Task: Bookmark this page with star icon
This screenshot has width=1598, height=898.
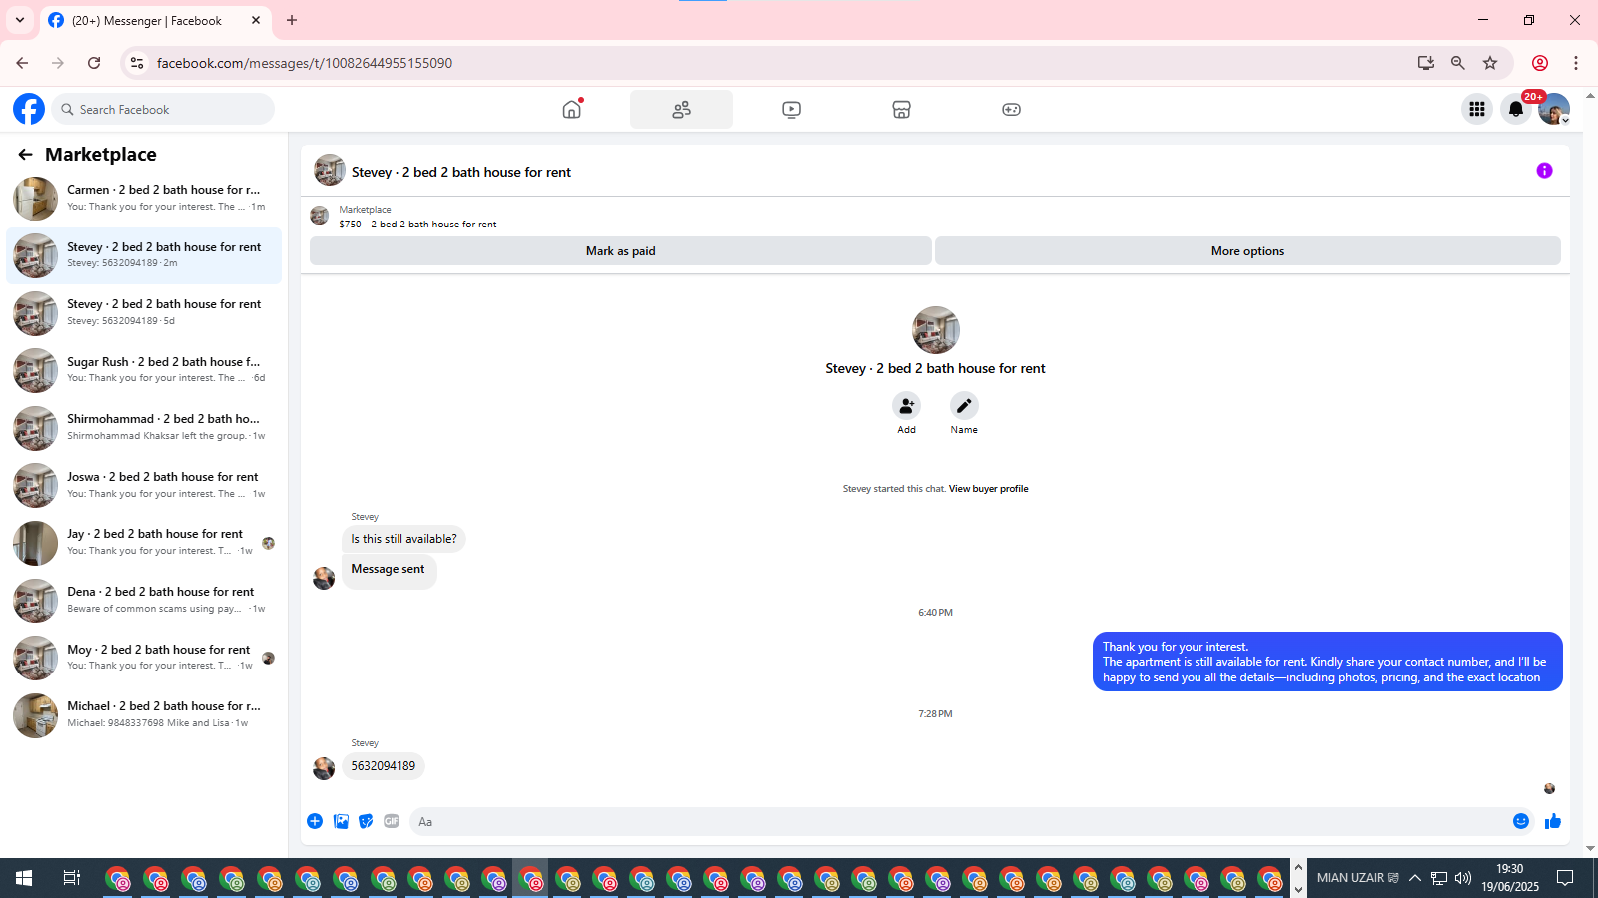Action: 1490,63
